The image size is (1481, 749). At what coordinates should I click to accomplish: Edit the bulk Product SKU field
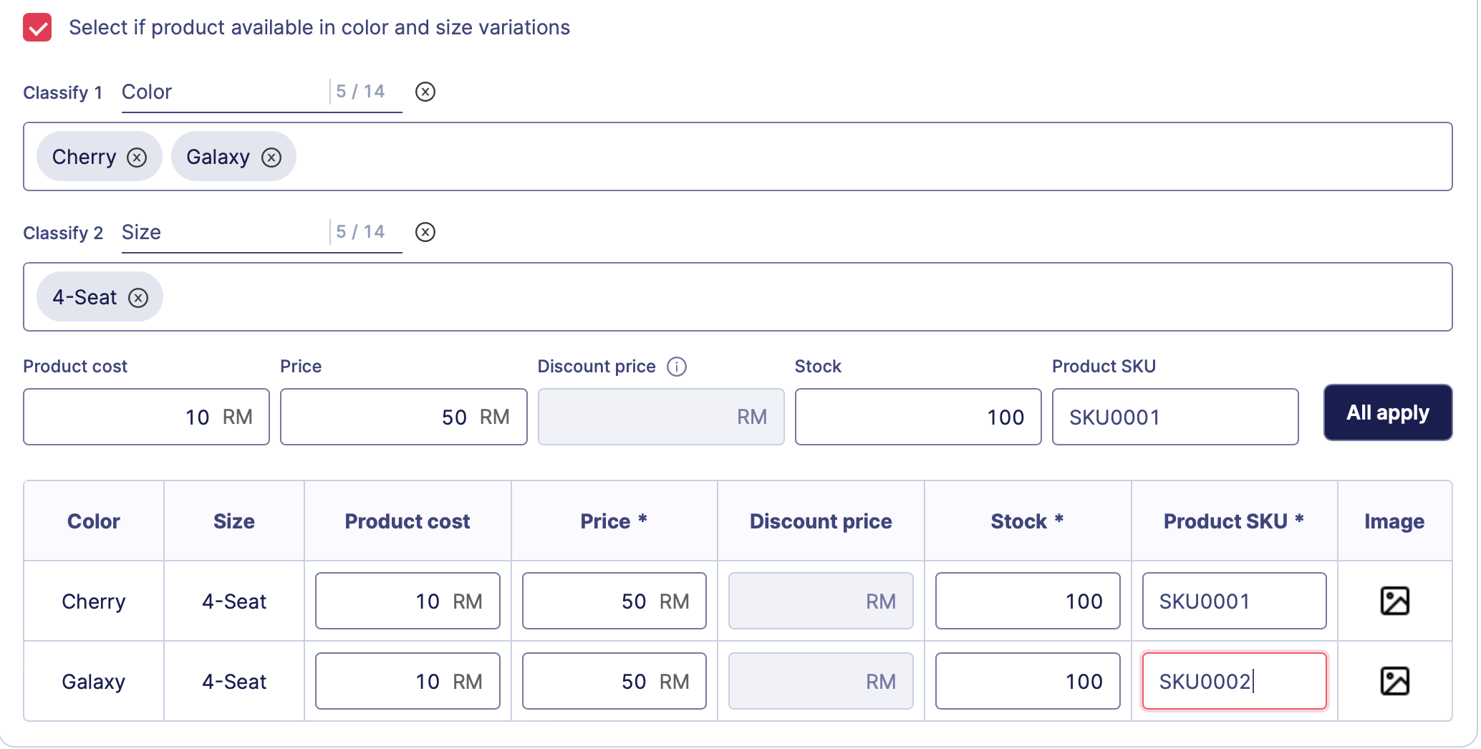pos(1174,417)
